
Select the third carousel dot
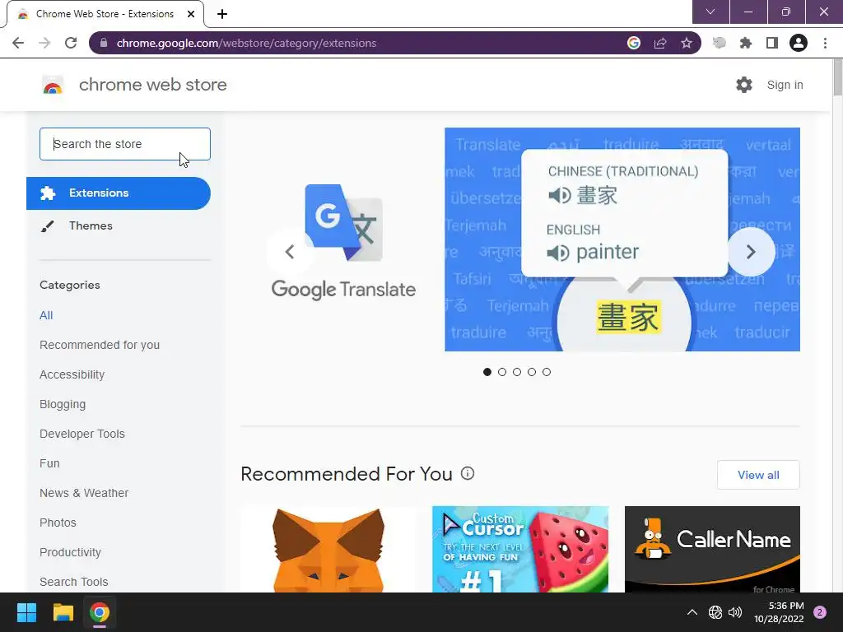[517, 372]
